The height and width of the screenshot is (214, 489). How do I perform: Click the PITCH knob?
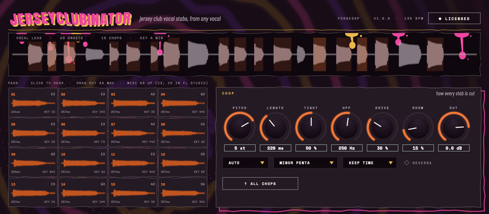[240, 127]
